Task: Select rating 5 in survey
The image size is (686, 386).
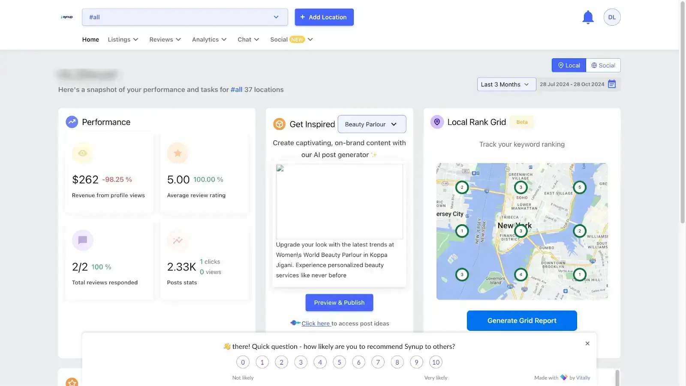Action: tap(339, 362)
